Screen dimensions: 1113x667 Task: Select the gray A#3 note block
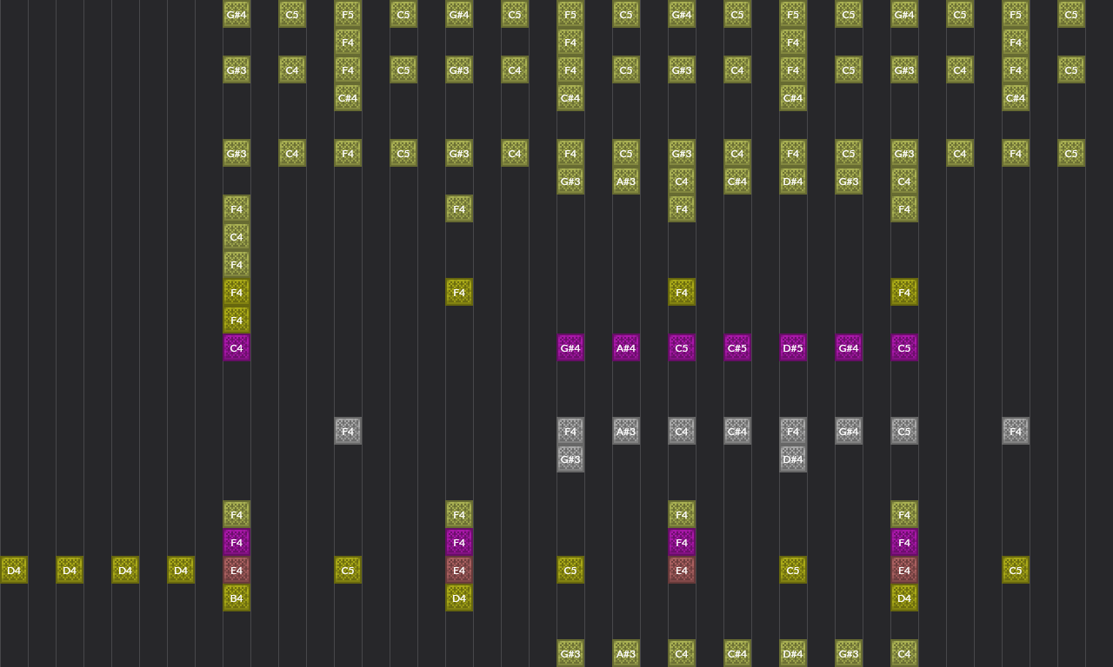626,431
